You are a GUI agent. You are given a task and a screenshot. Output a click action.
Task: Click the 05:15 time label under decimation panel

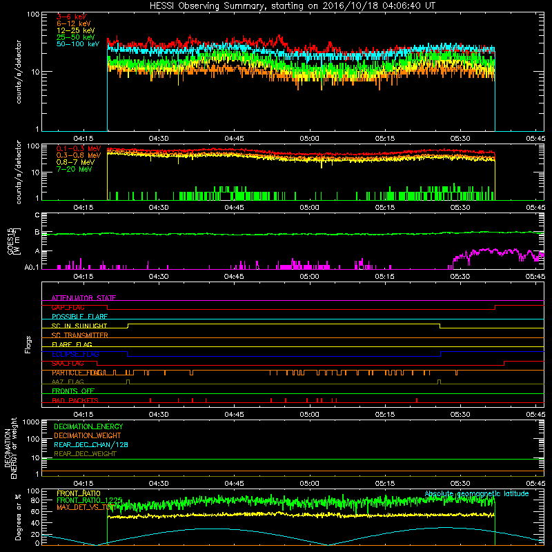pyautogui.click(x=385, y=484)
